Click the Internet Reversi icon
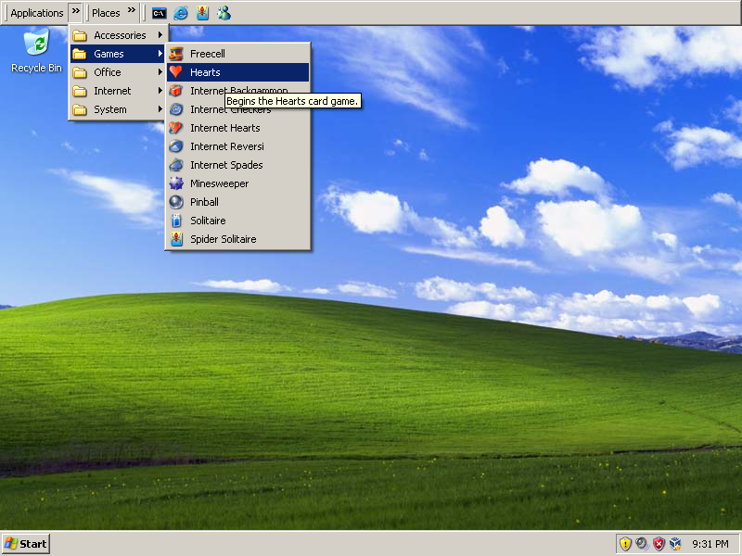The height and width of the screenshot is (556, 742). pos(176,146)
